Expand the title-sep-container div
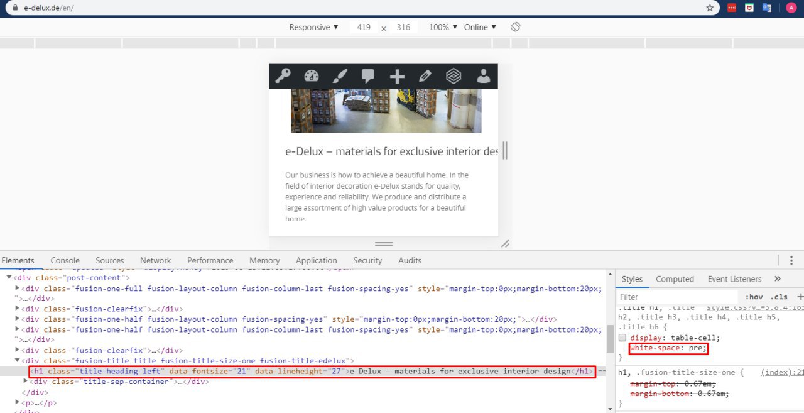The height and width of the screenshot is (413, 804). (26, 382)
